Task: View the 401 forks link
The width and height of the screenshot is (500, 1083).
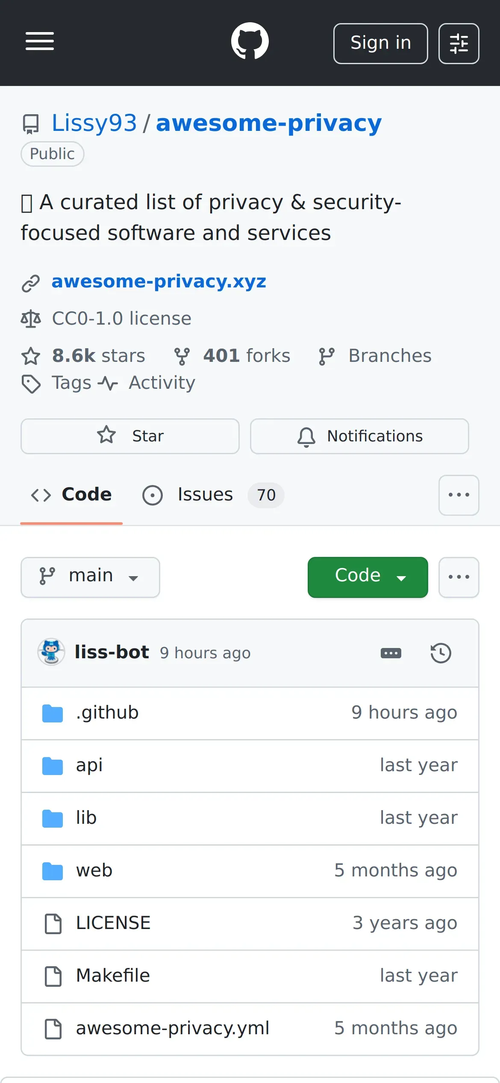Action: pyautogui.click(x=233, y=356)
